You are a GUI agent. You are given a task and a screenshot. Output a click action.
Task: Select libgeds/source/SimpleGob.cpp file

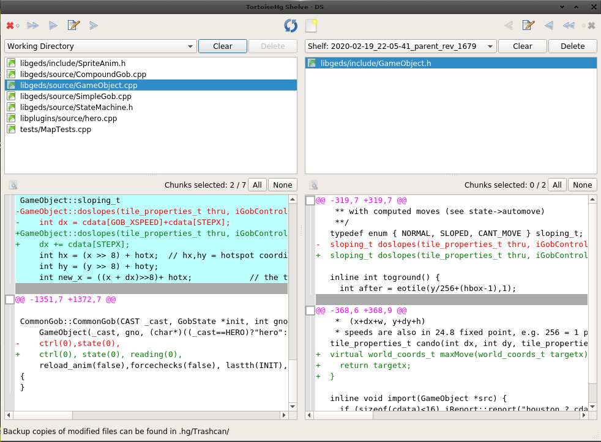point(151,97)
